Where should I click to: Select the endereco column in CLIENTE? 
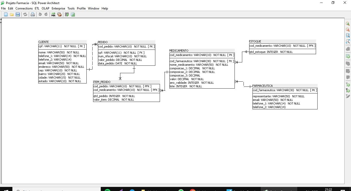click(x=61, y=67)
